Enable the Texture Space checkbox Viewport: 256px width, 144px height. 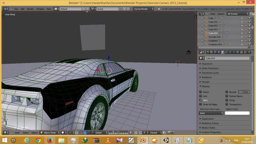(x=227, y=96)
